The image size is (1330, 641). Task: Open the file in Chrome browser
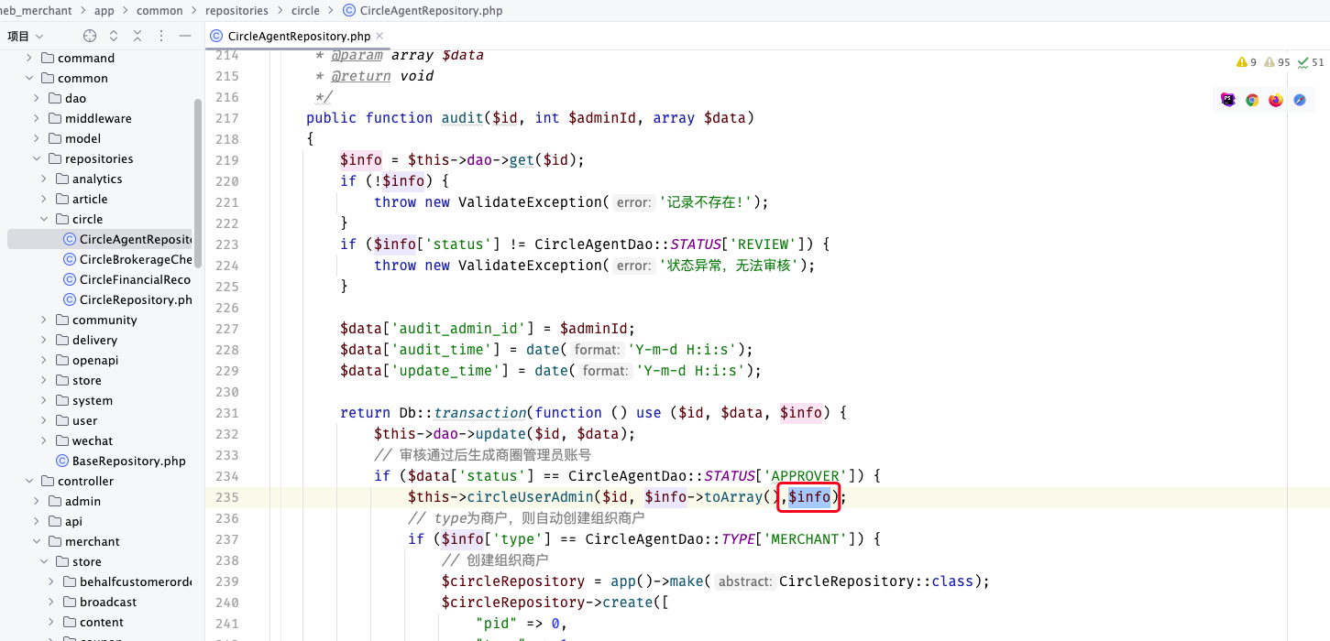pyautogui.click(x=1252, y=100)
